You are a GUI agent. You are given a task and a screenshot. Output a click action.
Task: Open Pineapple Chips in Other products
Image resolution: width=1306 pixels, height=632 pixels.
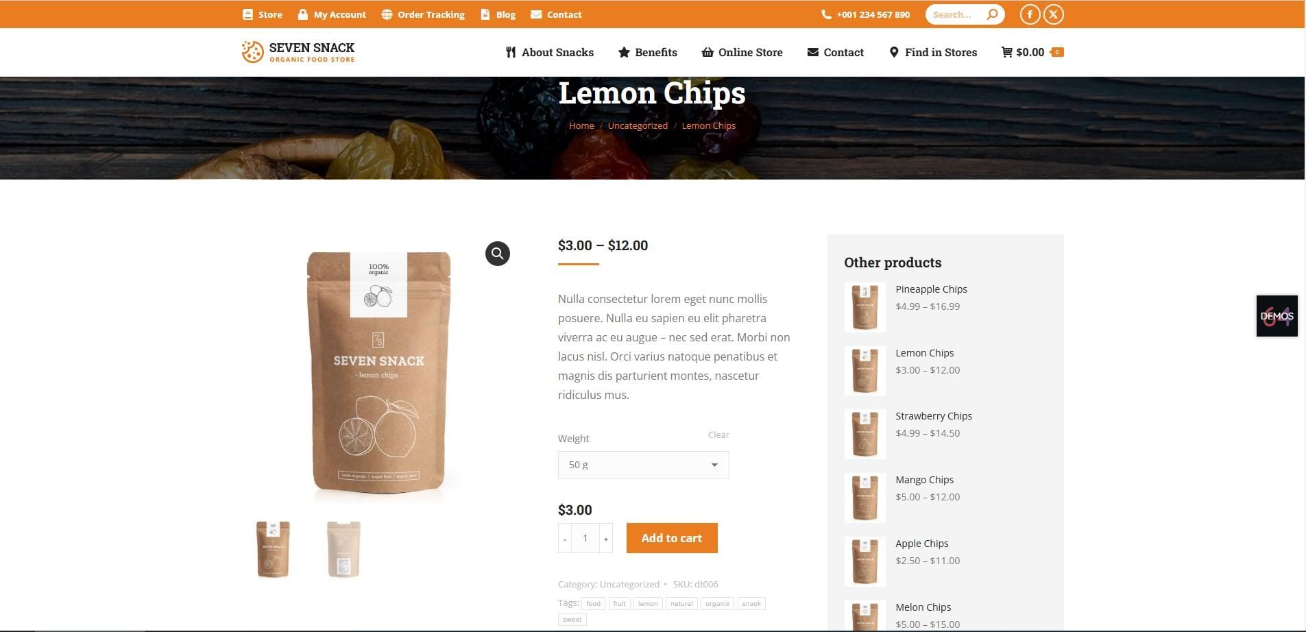tap(931, 289)
